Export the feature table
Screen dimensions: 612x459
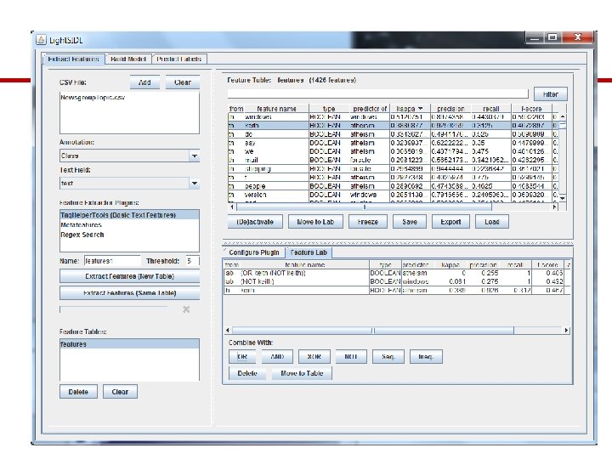[450, 222]
